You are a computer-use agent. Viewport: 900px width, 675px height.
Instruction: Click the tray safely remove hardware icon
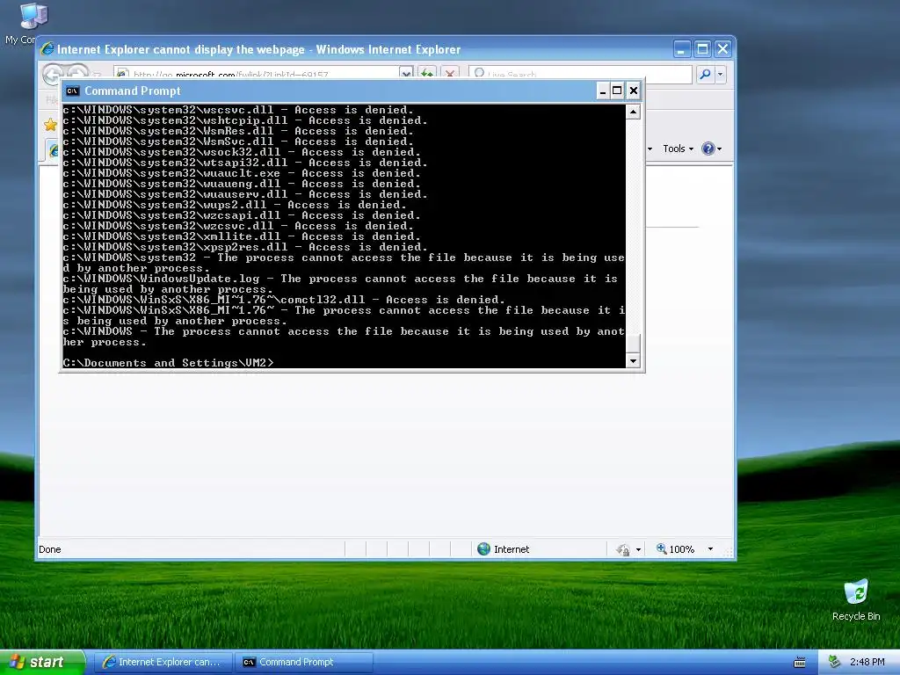(x=835, y=662)
